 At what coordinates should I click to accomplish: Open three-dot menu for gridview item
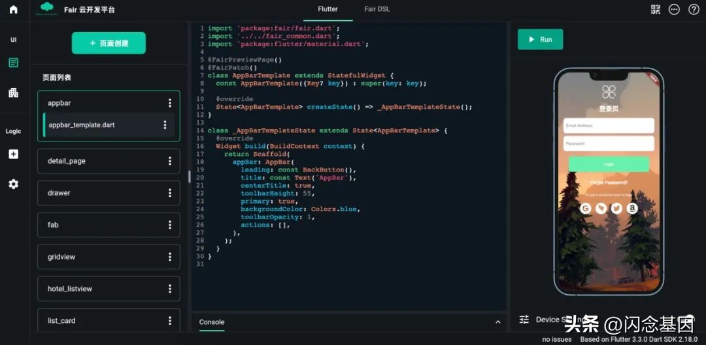pyautogui.click(x=170, y=257)
